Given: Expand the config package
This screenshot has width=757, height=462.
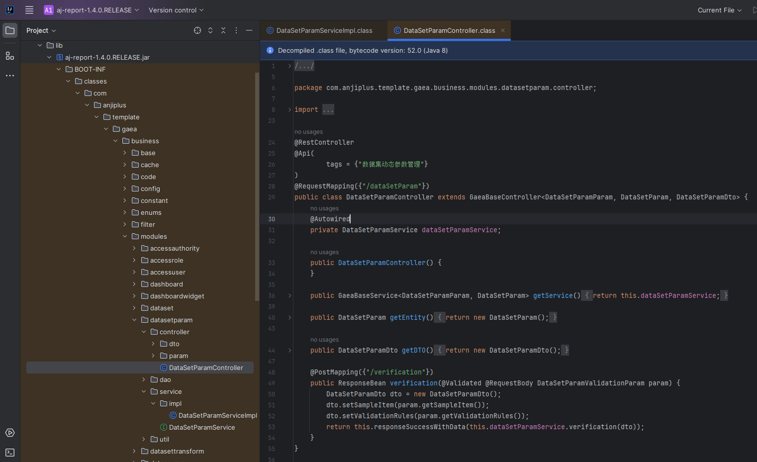Looking at the screenshot, I should tap(125, 188).
